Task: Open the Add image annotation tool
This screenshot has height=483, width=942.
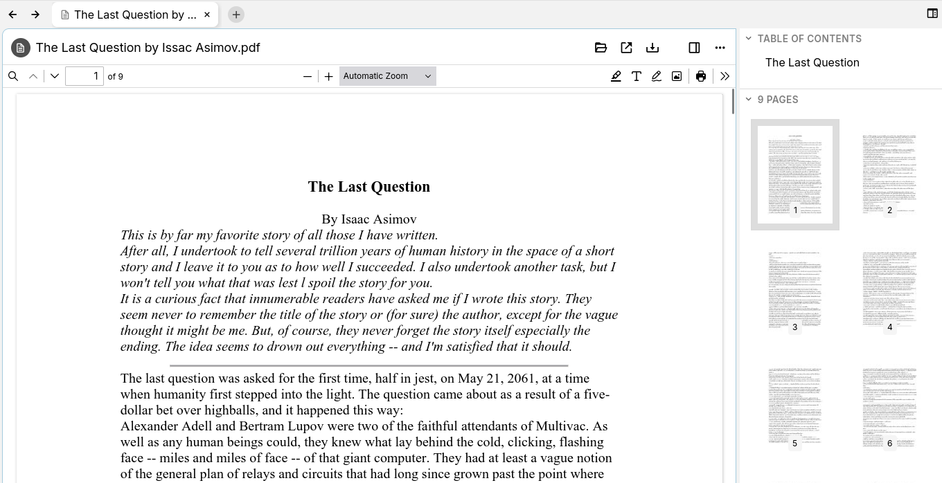Action: click(676, 76)
